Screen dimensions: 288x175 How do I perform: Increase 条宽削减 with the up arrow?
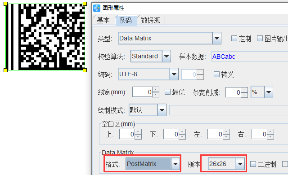[x=244, y=90]
